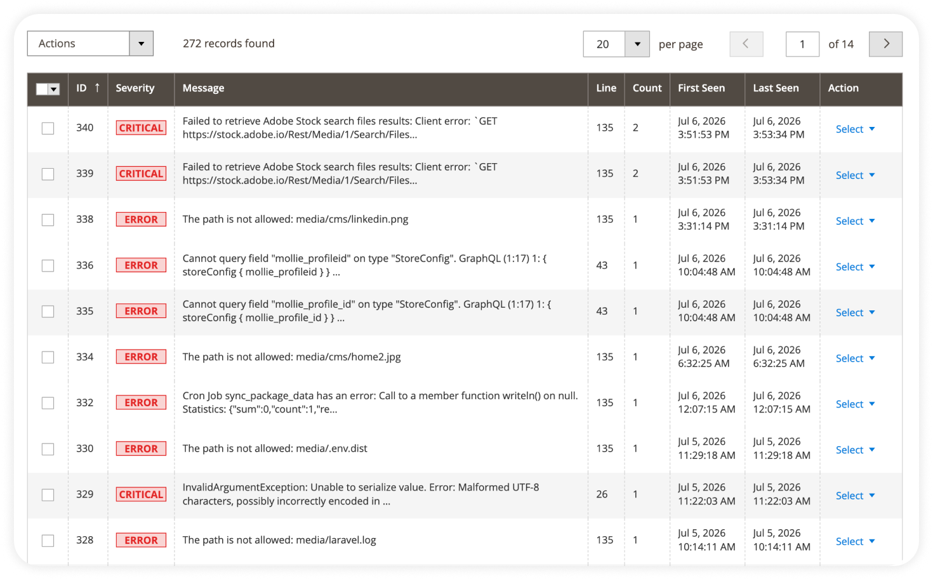
Task: Open the Select action for record 330
Action: click(855, 449)
